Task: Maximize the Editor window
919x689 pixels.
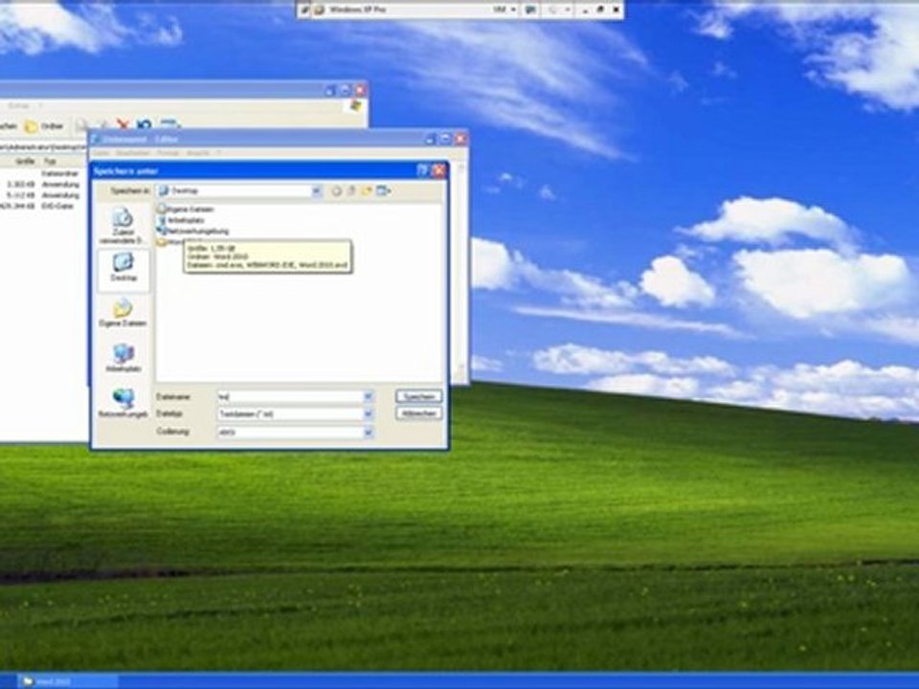Action: (445, 139)
